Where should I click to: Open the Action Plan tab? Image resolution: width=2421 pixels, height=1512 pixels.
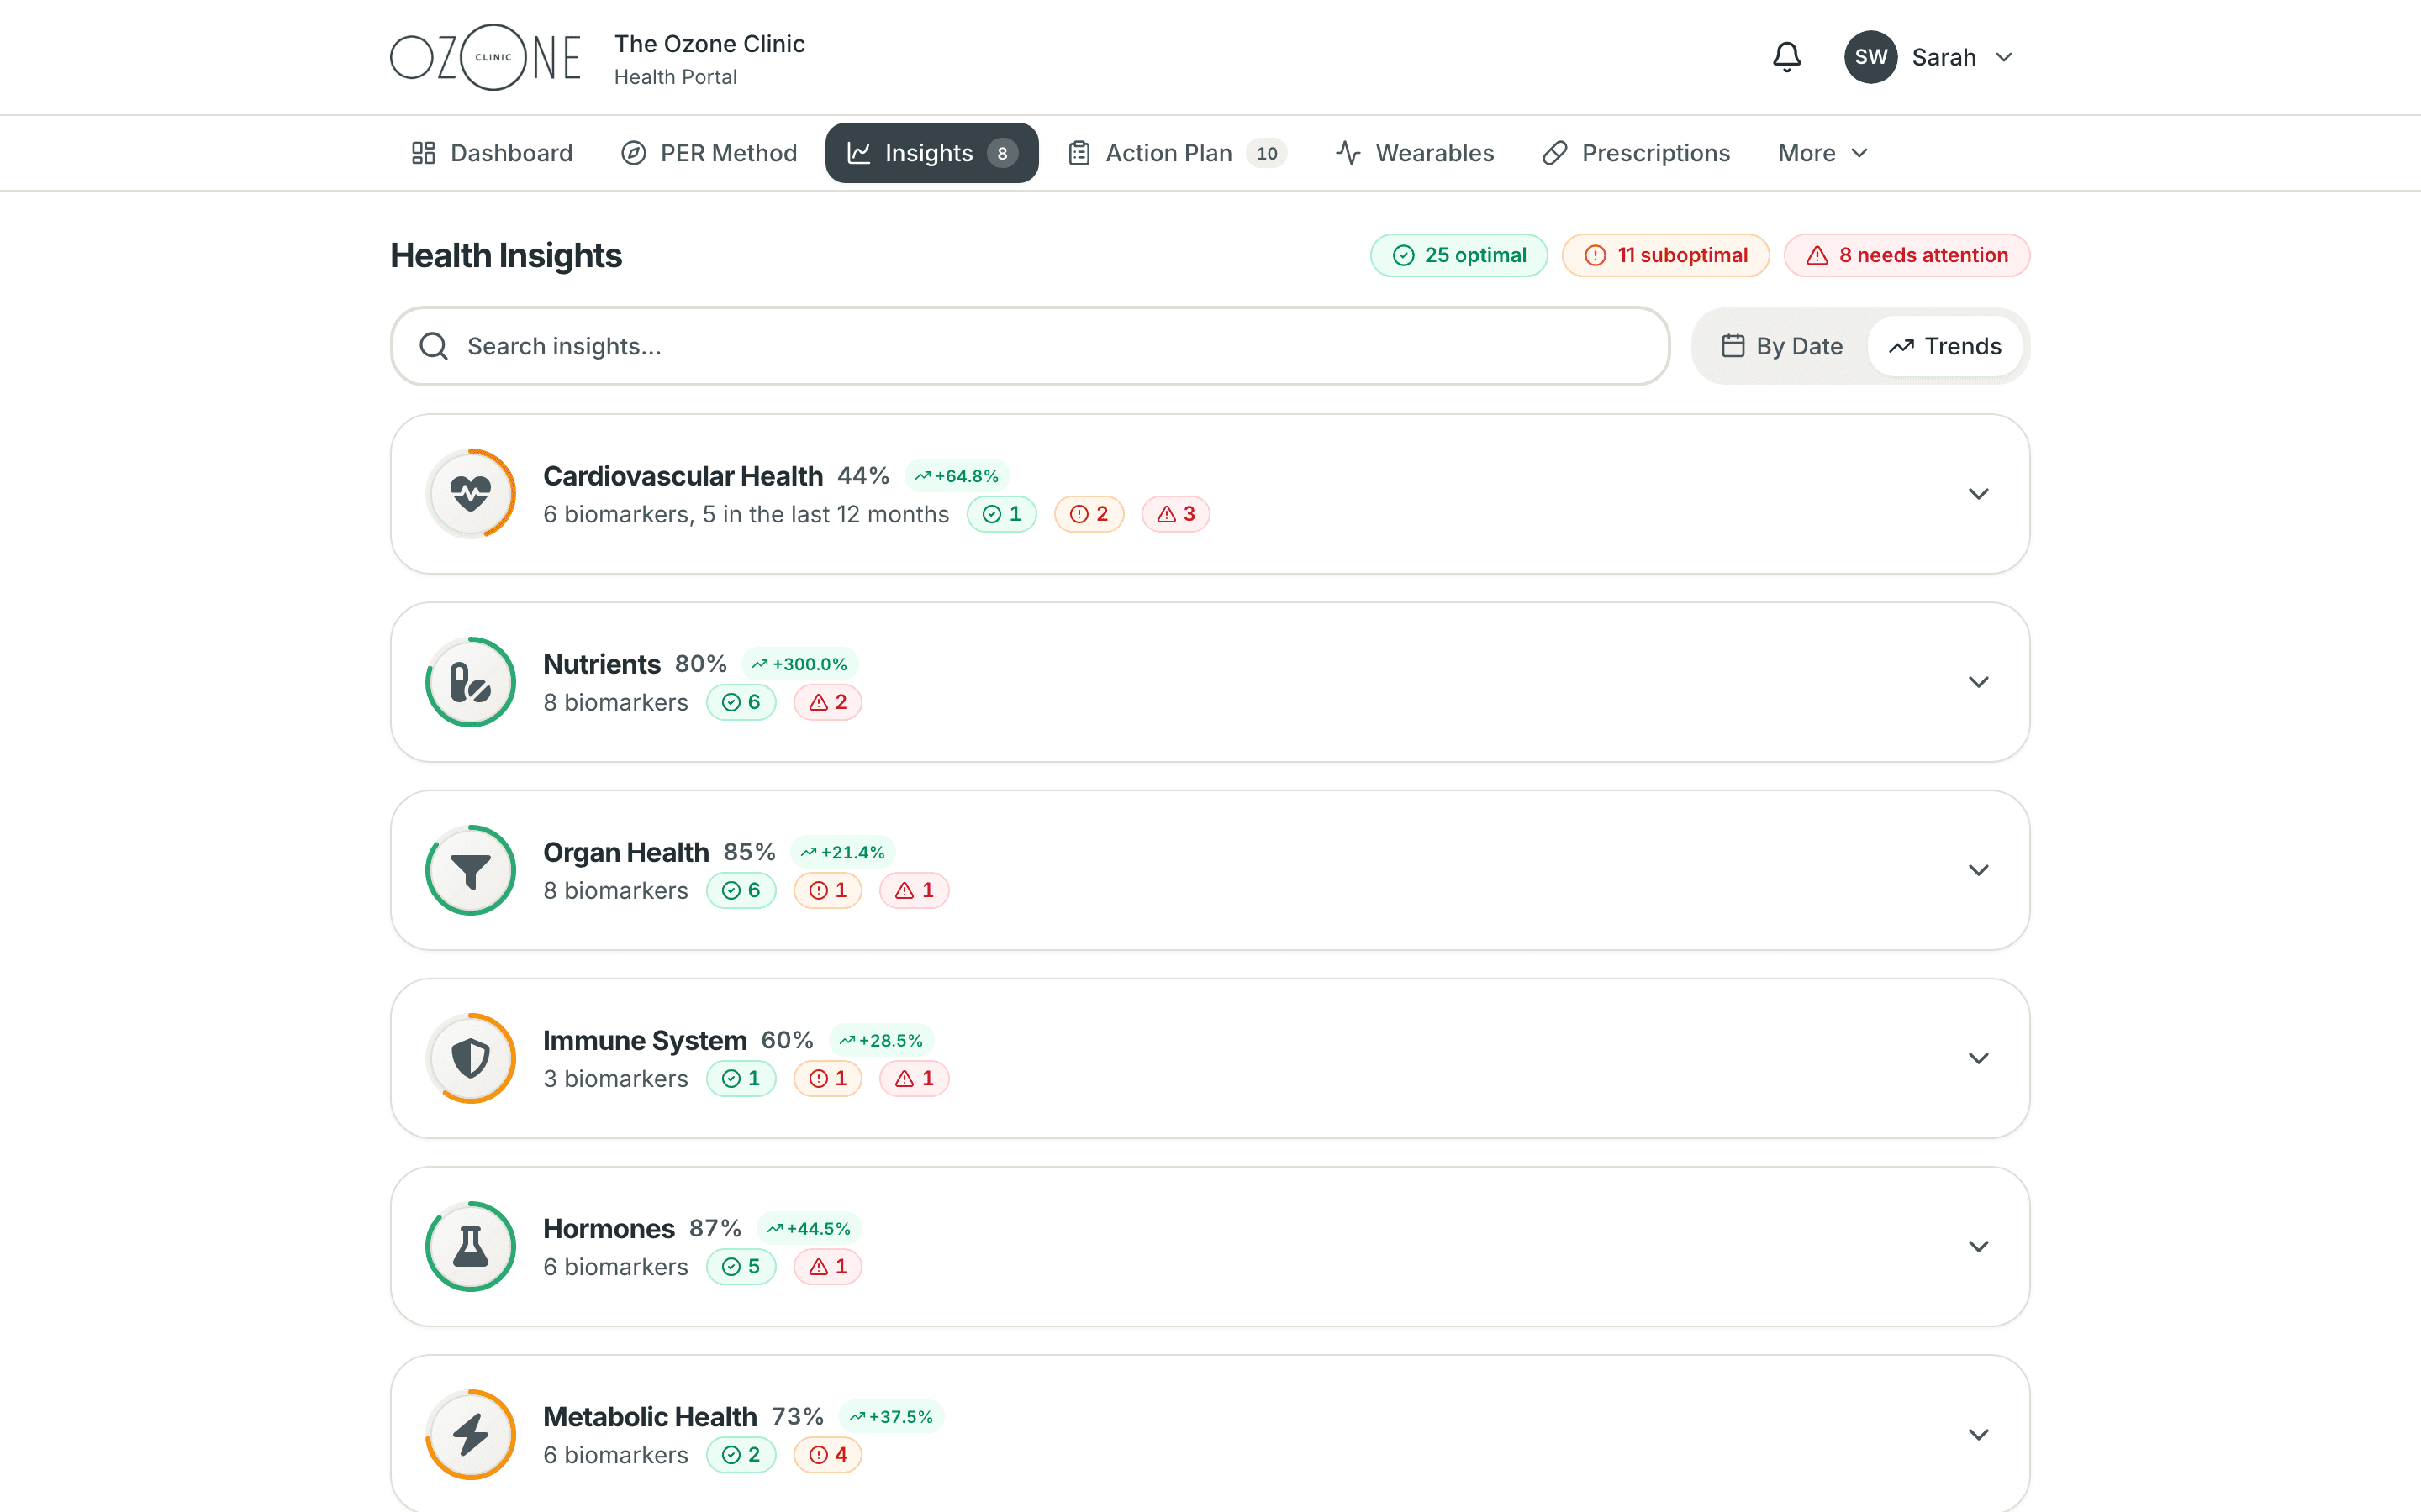pos(1178,153)
